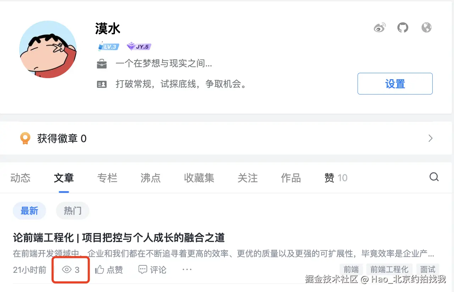This screenshot has height=292, width=454.
Task: Open the 评论 comment section of the article
Action: (152, 270)
